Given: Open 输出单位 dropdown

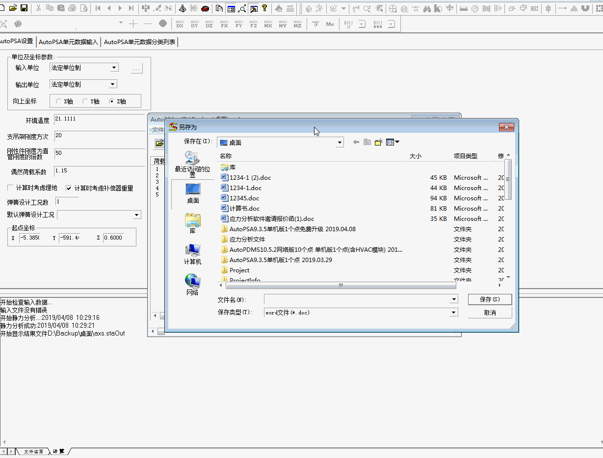Looking at the screenshot, I should pyautogui.click(x=113, y=84).
